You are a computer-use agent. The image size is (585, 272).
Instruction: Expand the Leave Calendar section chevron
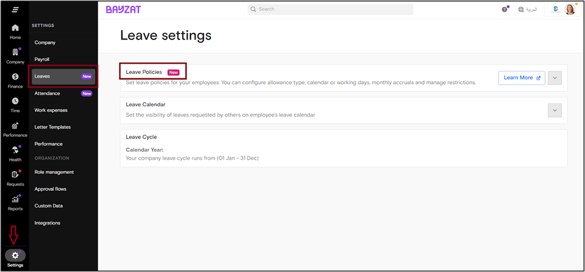555,111
